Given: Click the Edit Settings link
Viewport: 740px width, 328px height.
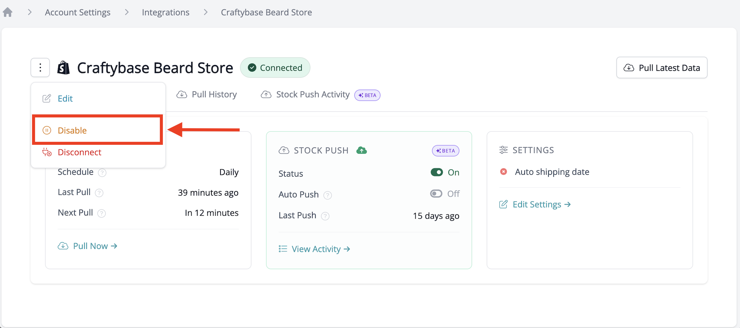Looking at the screenshot, I should pos(535,204).
